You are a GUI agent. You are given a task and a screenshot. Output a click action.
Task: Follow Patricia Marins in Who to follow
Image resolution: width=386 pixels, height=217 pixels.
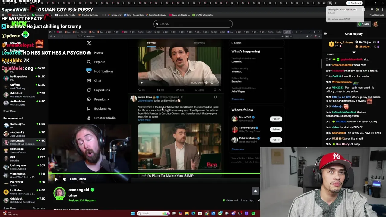(276, 140)
